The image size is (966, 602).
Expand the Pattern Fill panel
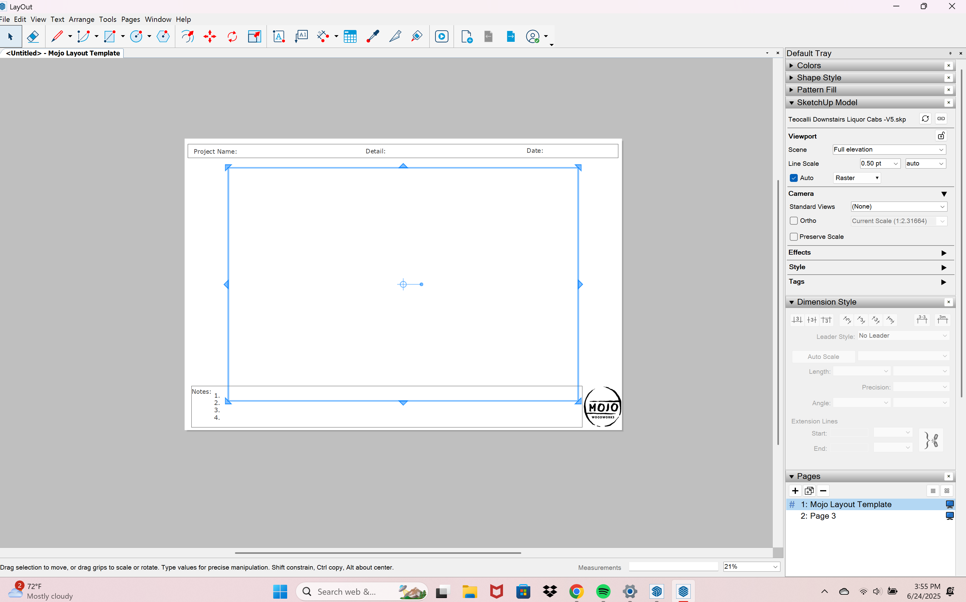pyautogui.click(x=792, y=90)
